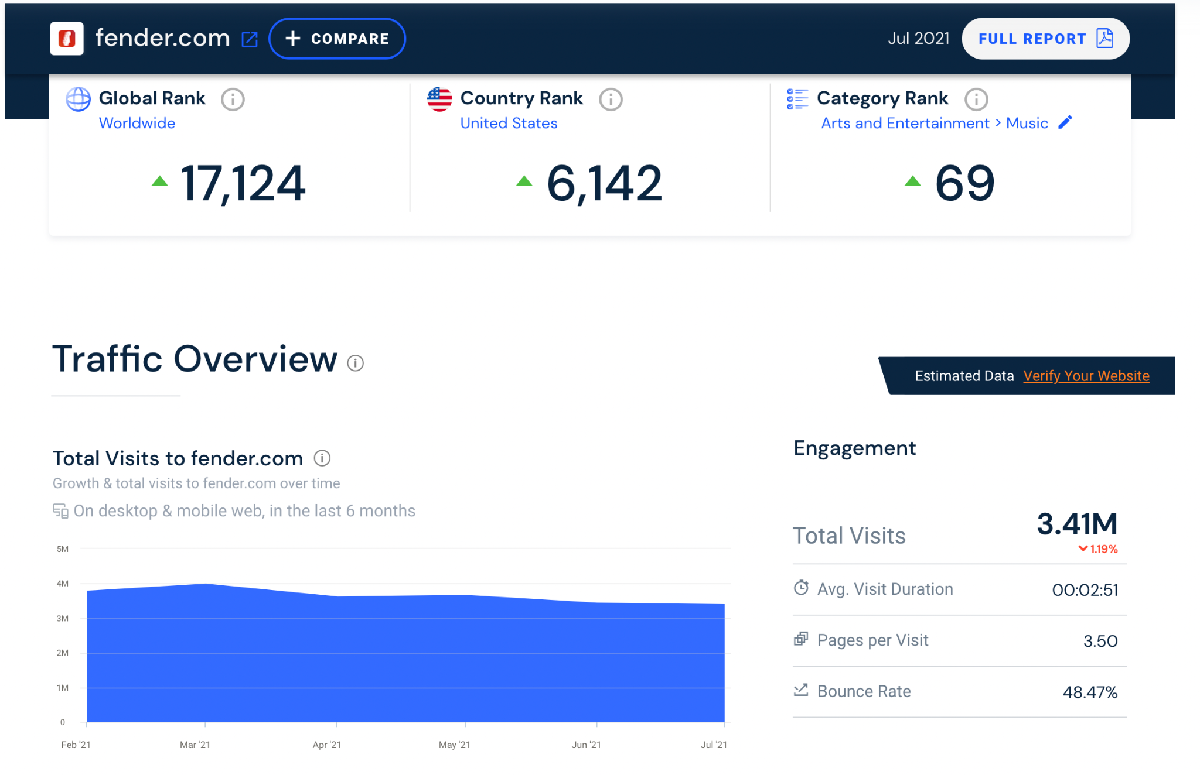Click the Category Rank info icon
The height and width of the screenshot is (775, 1200).
tap(976, 100)
